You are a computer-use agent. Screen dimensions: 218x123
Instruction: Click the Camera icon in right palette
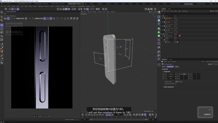coord(159,55)
